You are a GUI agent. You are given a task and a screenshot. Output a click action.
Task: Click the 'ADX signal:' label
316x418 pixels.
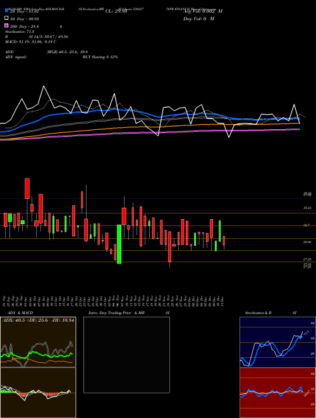16,57
